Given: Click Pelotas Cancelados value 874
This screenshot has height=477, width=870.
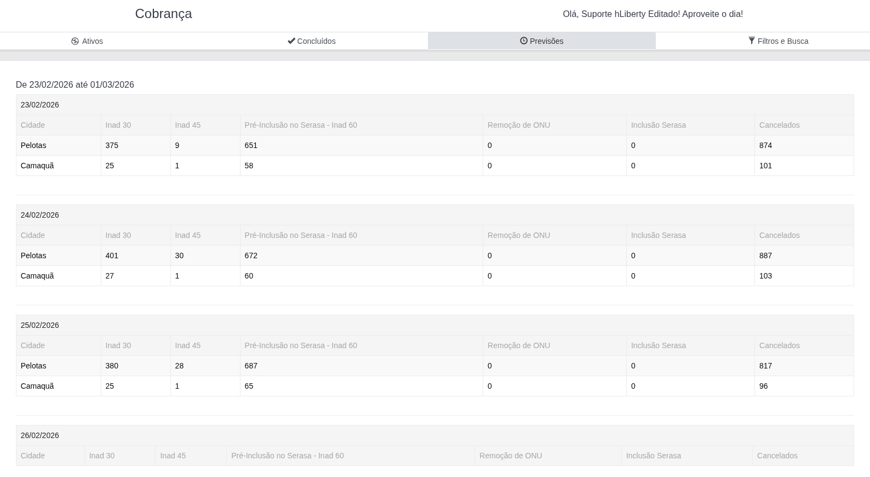Looking at the screenshot, I should (765, 145).
